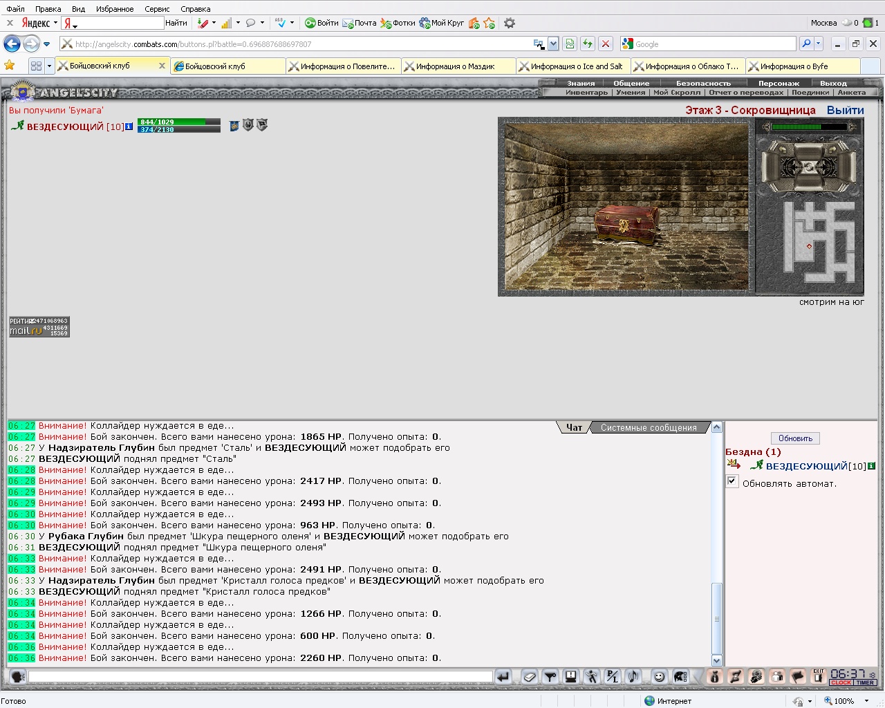Toggle the Обновлять автомат. checkbox
Viewport: 885px width, 708px height.
tap(732, 481)
